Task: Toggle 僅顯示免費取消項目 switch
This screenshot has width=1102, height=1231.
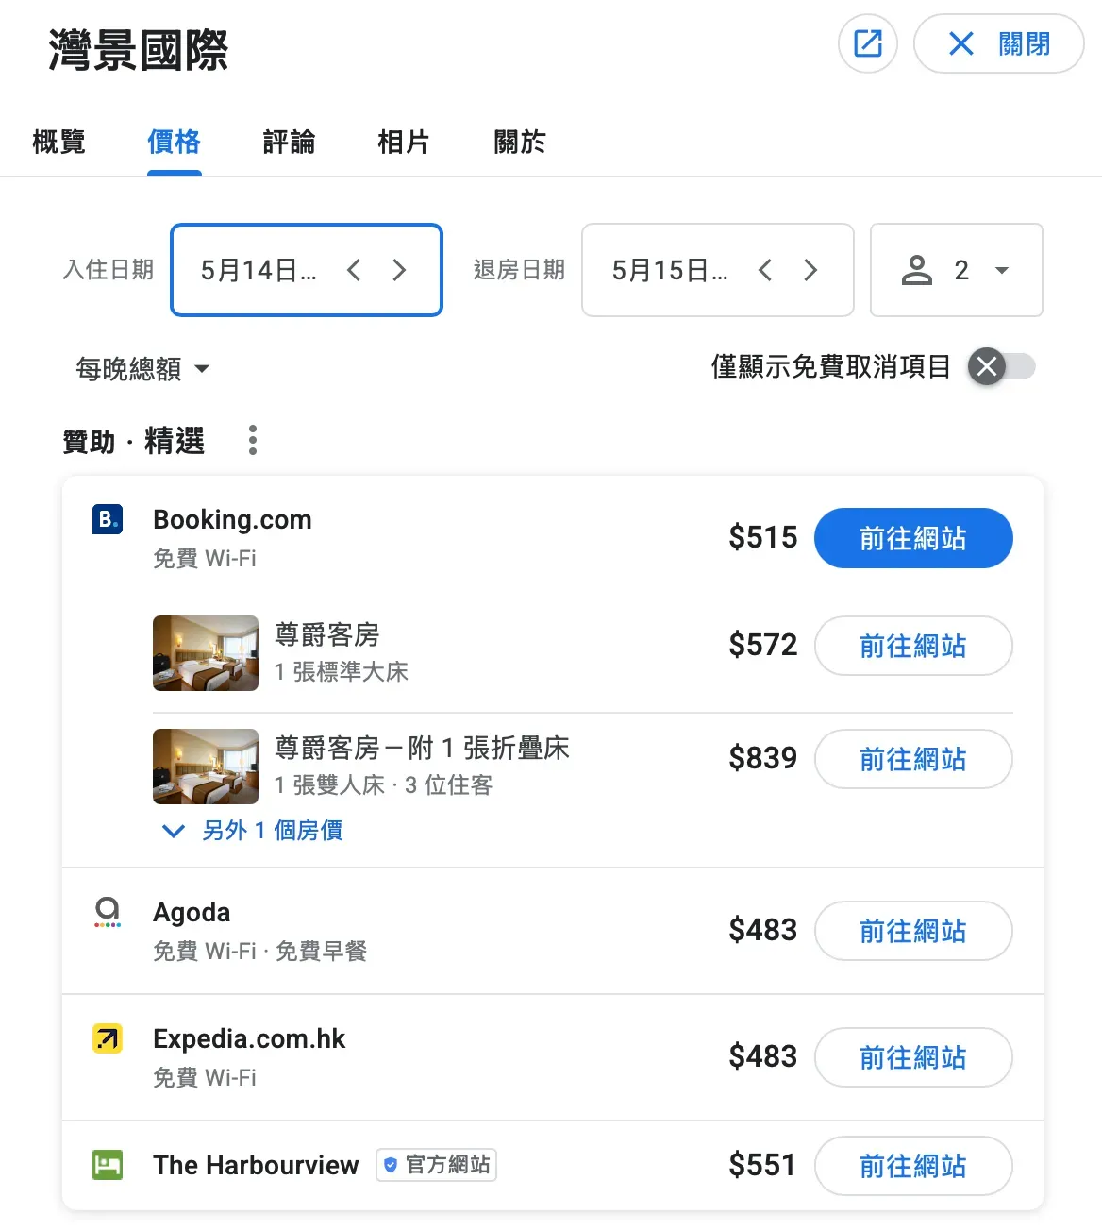Action: (1002, 366)
